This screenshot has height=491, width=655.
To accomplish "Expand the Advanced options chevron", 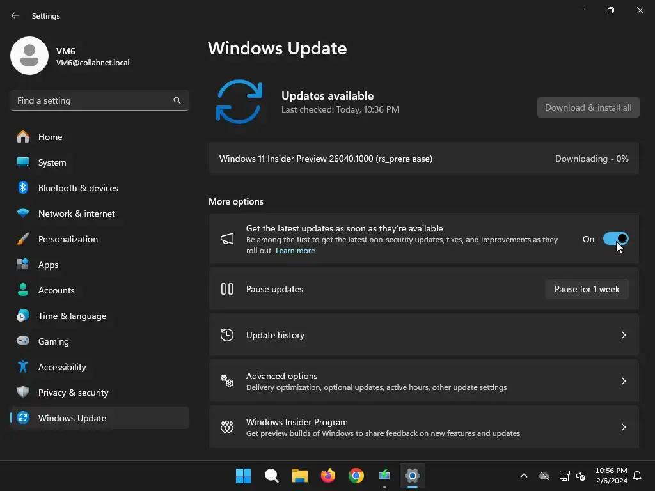I will (x=623, y=381).
